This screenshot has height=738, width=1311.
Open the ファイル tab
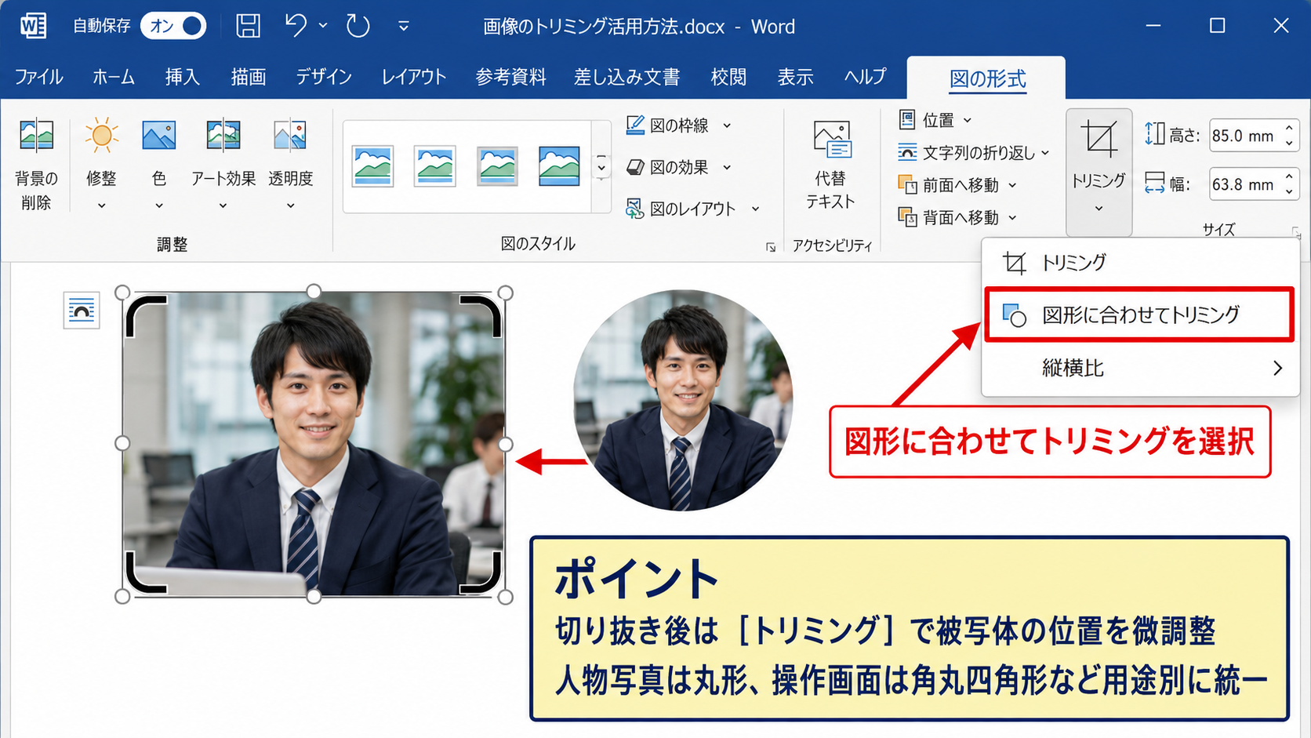coord(38,77)
